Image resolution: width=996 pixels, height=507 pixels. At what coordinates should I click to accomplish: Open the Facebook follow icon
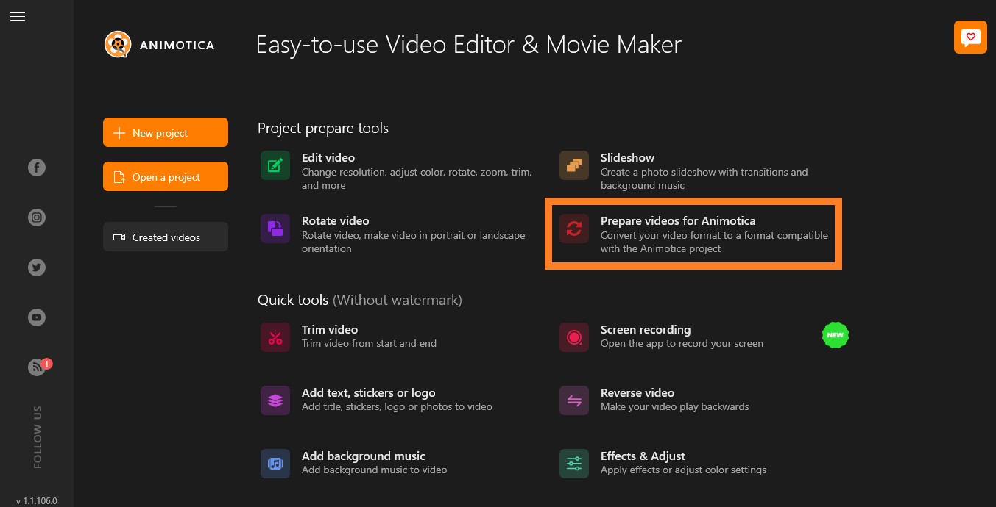click(x=37, y=168)
